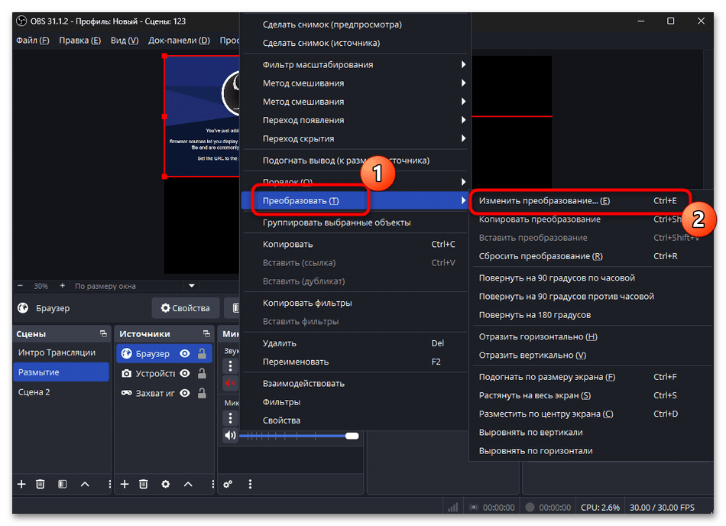Toggle visibility of the Захват игры source

185,393
